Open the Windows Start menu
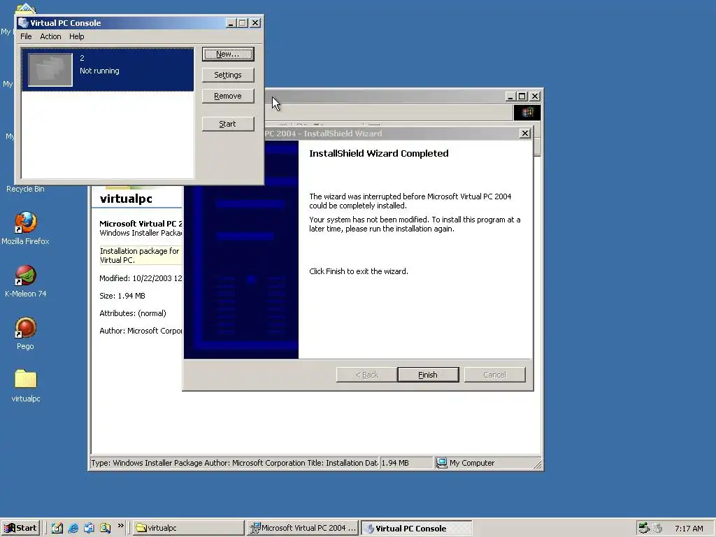Screen dimensions: 716x537 [x=20, y=528]
